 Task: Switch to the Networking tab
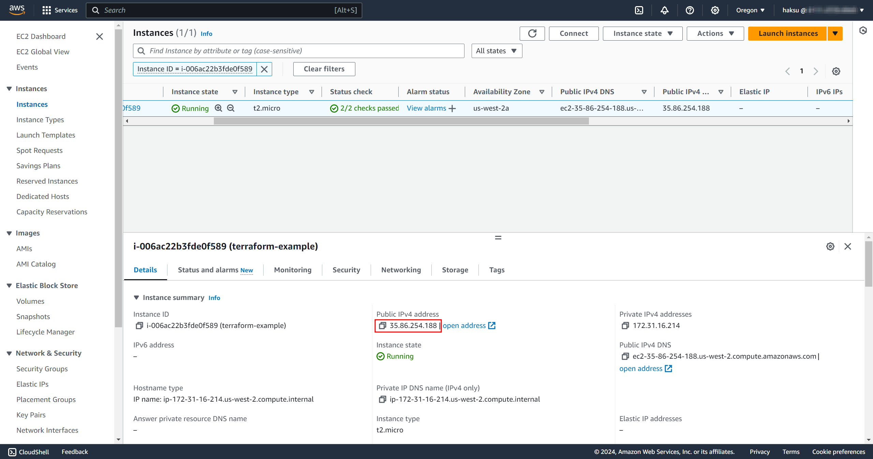pos(401,270)
